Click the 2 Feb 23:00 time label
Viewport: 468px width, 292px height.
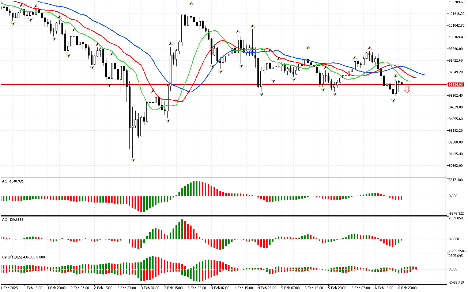pyautogui.click(x=126, y=288)
